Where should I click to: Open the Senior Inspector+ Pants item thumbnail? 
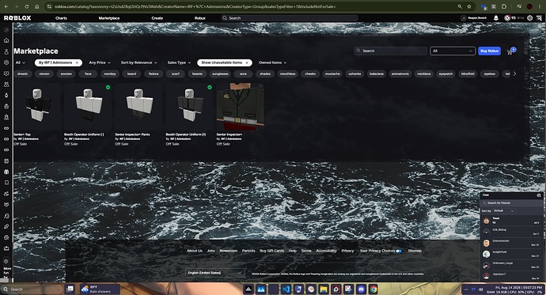pos(139,107)
